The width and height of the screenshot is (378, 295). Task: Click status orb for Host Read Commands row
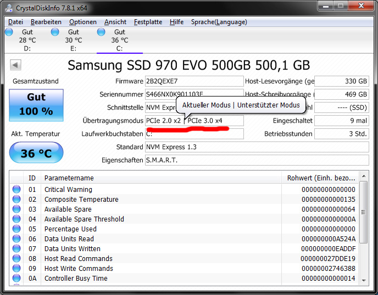pos(16,258)
